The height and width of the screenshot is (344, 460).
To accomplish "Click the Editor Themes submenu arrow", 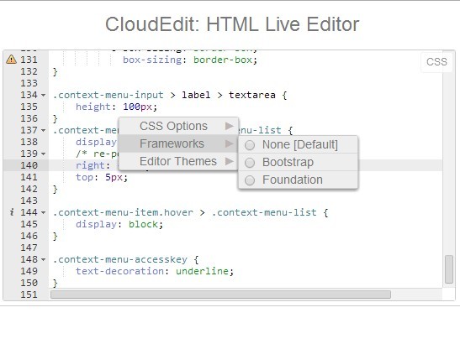I will [x=230, y=161].
